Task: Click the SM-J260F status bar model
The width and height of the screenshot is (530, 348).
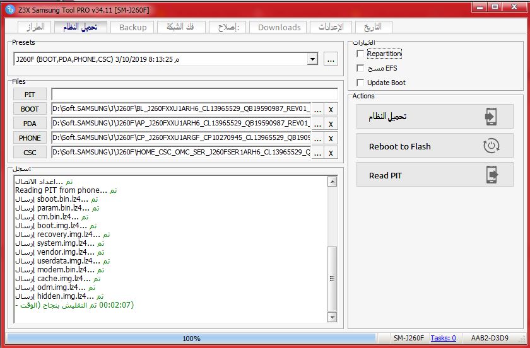Action: pos(408,338)
